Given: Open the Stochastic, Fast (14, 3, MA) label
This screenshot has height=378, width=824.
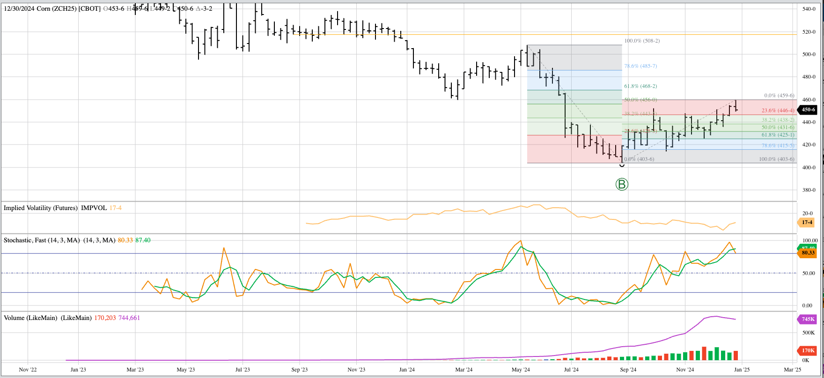Looking at the screenshot, I should coord(41,240).
